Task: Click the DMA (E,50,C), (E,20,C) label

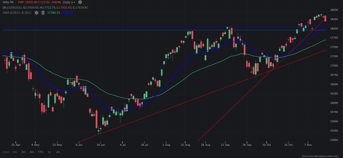Action: point(17,13)
